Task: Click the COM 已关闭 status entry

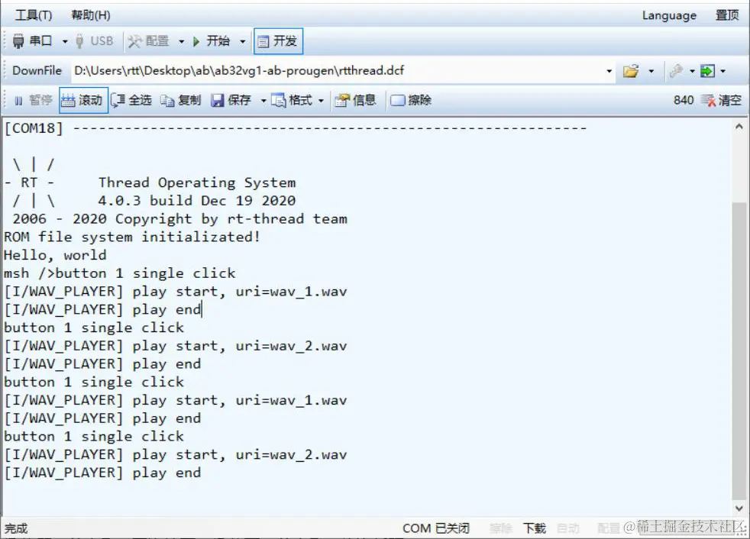Action: [x=436, y=528]
